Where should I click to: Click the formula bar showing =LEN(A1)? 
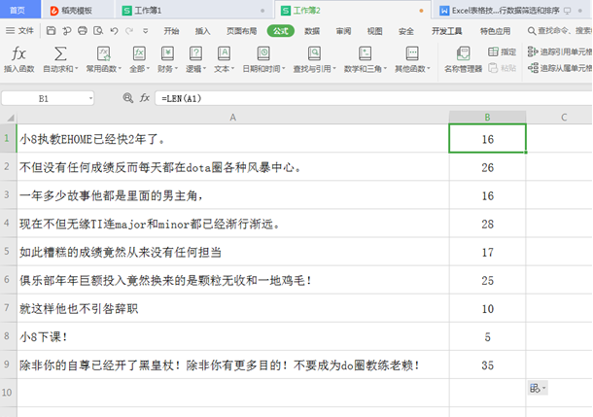click(x=372, y=99)
